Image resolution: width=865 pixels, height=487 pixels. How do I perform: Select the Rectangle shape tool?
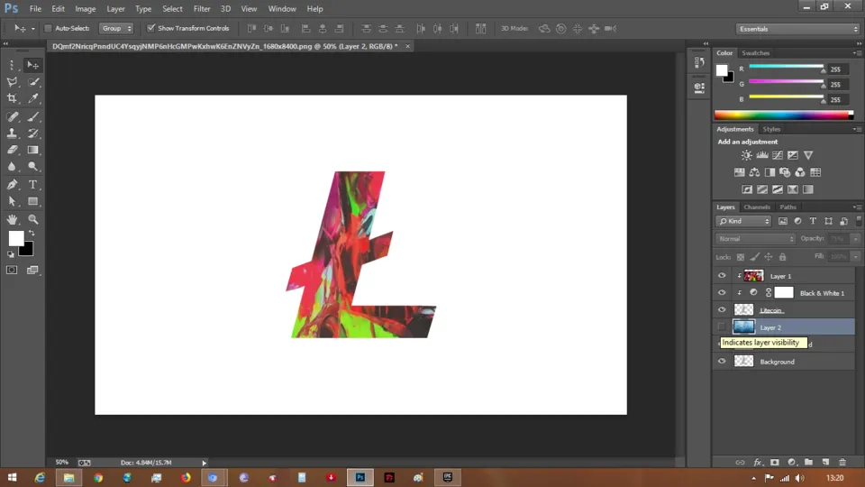(x=33, y=201)
